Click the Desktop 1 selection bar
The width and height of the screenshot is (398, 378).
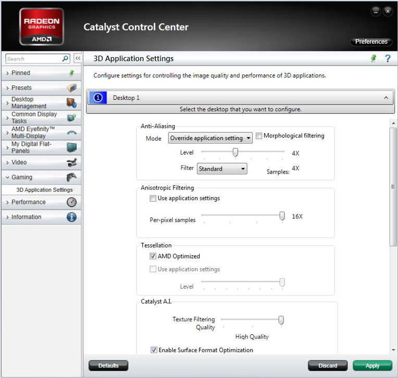241,98
